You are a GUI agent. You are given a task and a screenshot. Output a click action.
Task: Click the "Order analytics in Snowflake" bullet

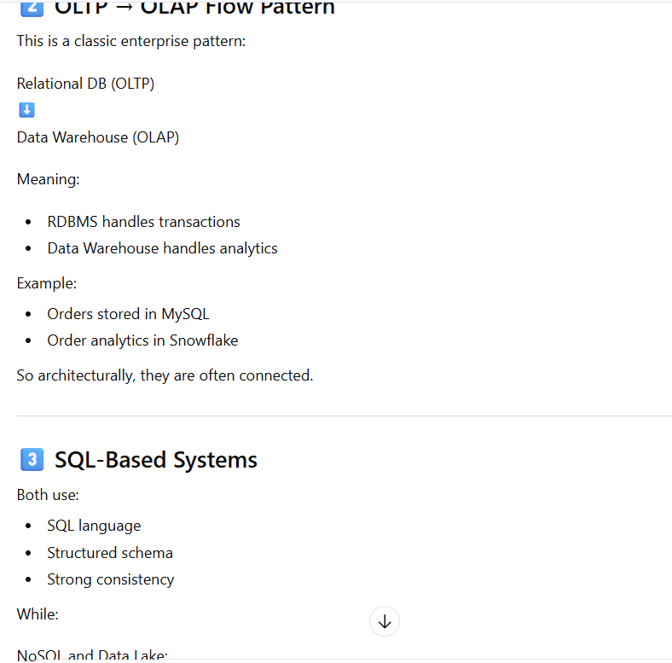[142, 340]
